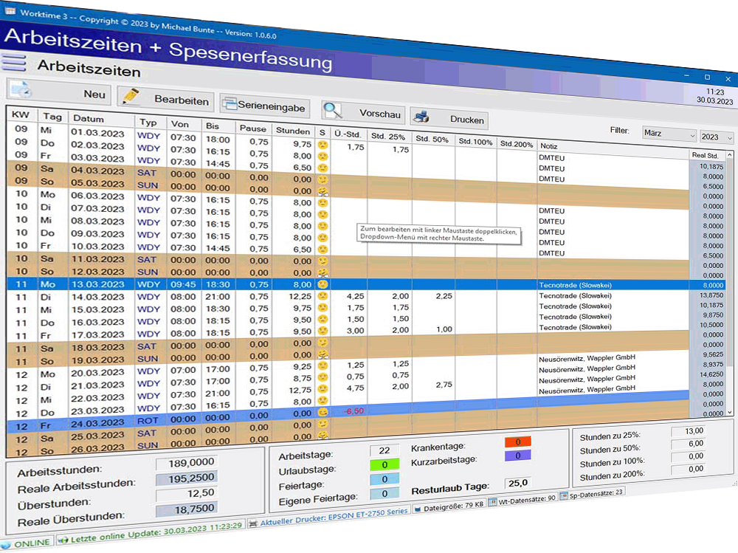Click the selected row note Tecnotrade (Slowakei)
Image resolution: width=738 pixels, height=553 pixels.
[575, 285]
